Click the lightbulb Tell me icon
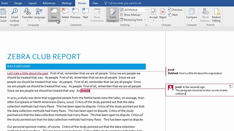Viewport: 234px width, 131px height. pyautogui.click(x=105, y=3)
